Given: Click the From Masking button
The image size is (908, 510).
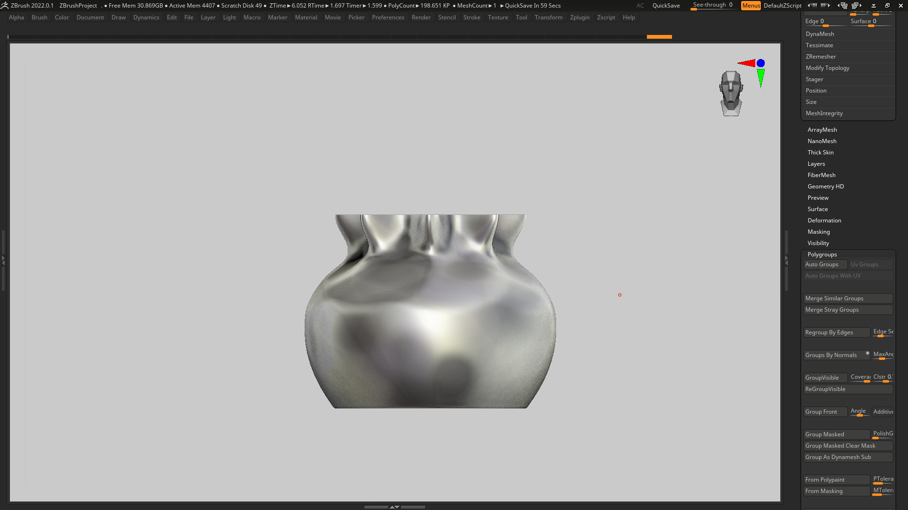Looking at the screenshot, I should (837, 491).
